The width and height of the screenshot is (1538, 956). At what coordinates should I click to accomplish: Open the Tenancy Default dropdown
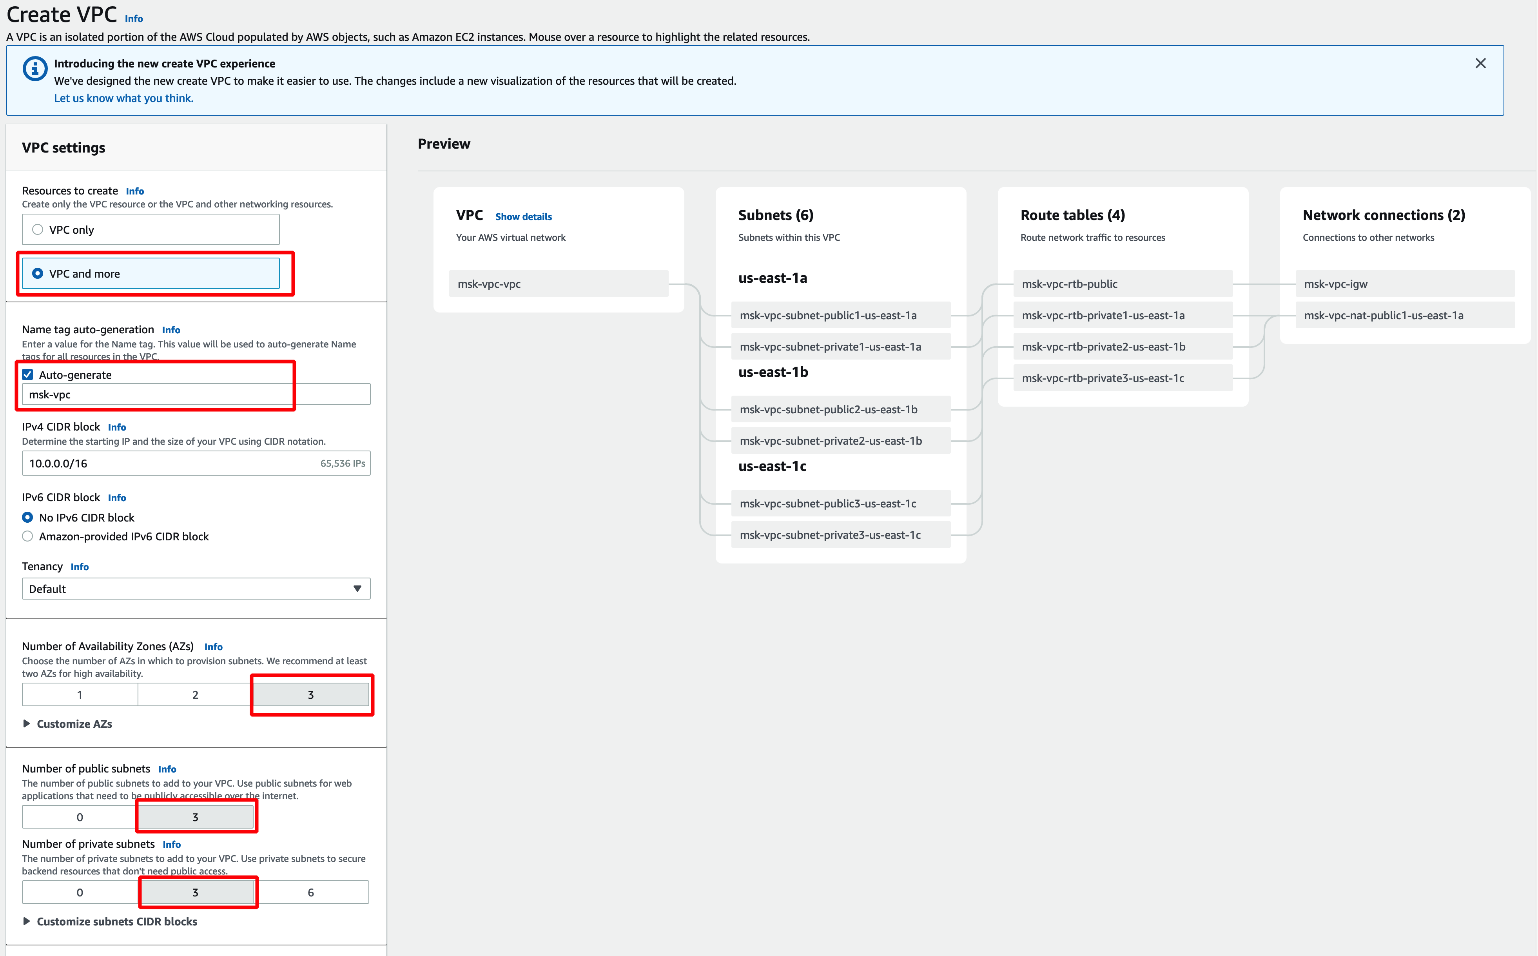point(196,589)
